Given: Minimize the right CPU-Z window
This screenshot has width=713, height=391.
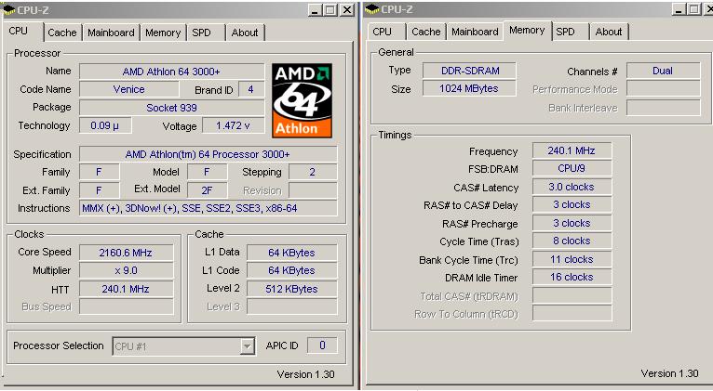Looking at the screenshot, I should (679, 9).
